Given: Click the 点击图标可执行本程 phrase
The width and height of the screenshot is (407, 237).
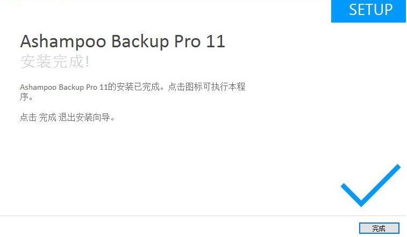Looking at the screenshot, I should point(206,87).
